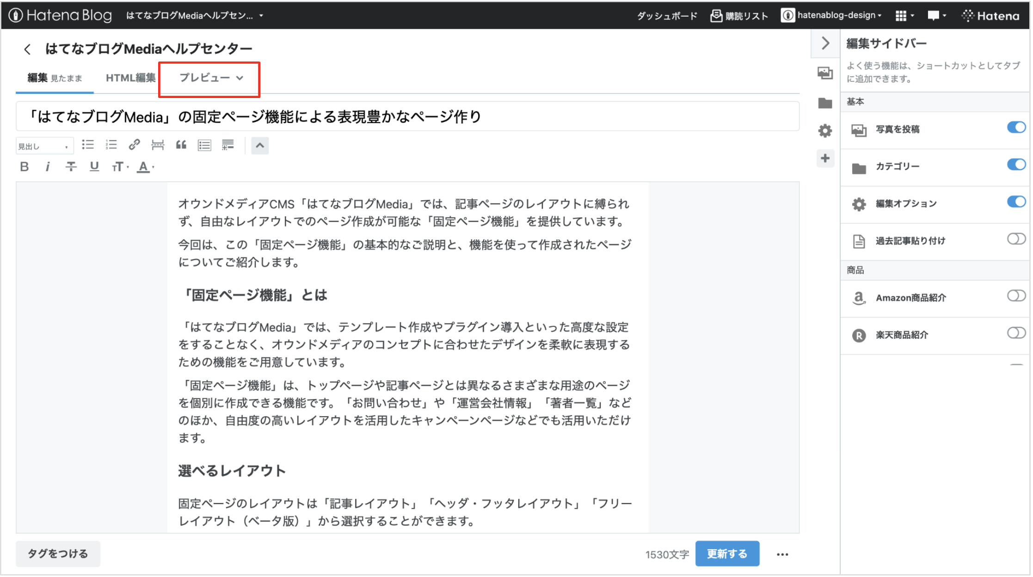Open the プレビュー dropdown tab

[211, 78]
